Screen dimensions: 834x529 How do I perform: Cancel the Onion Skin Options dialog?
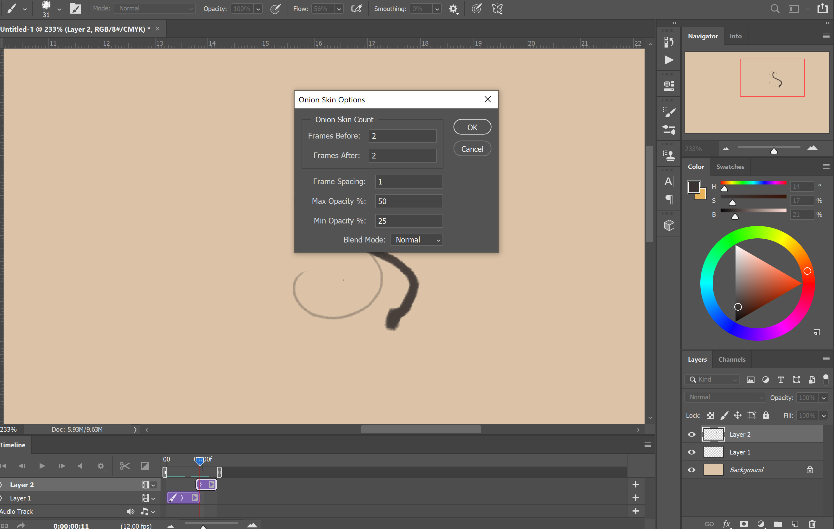click(x=472, y=148)
